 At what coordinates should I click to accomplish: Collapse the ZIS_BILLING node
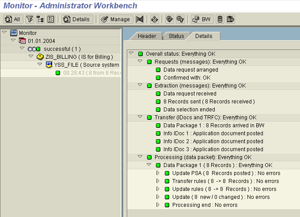coord(31,57)
